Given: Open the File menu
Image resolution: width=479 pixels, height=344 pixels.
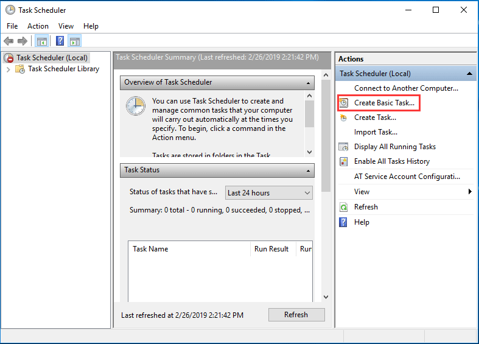Looking at the screenshot, I should coord(12,26).
